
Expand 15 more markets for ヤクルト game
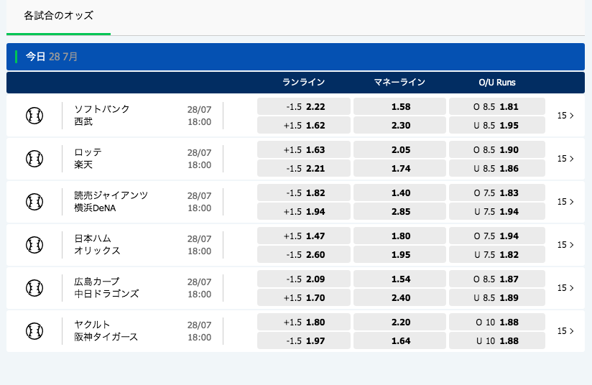[565, 330]
